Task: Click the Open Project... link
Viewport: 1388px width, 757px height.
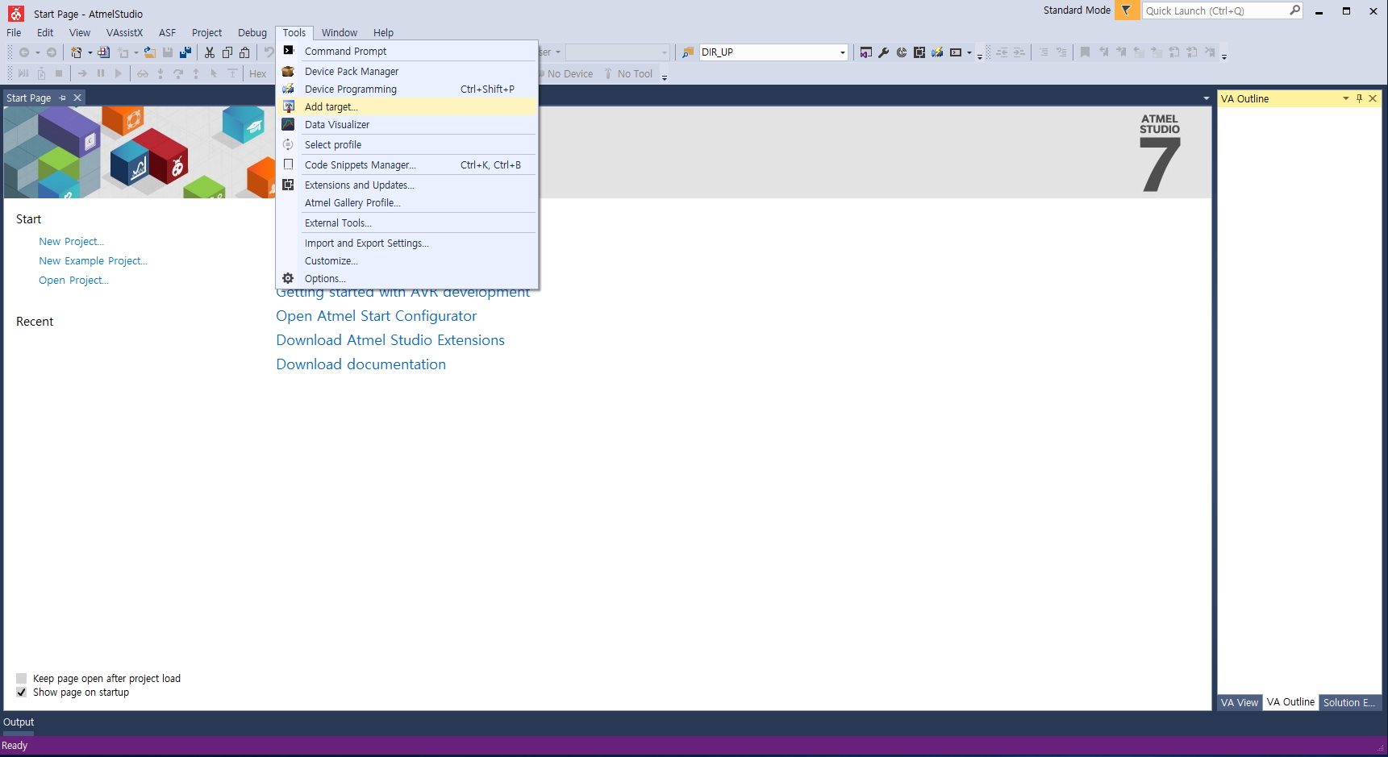Action: pos(73,280)
